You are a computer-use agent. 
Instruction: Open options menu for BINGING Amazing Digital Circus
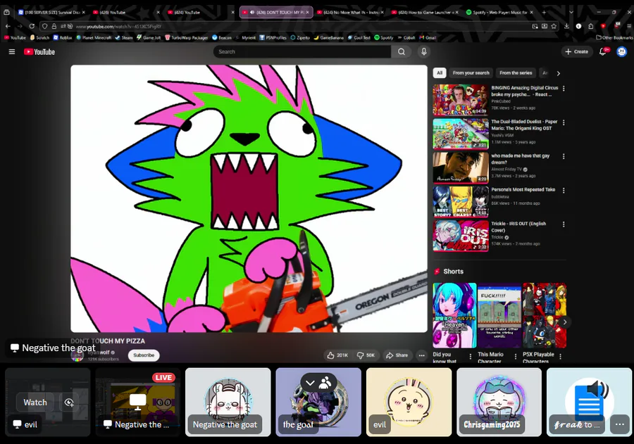tap(564, 89)
